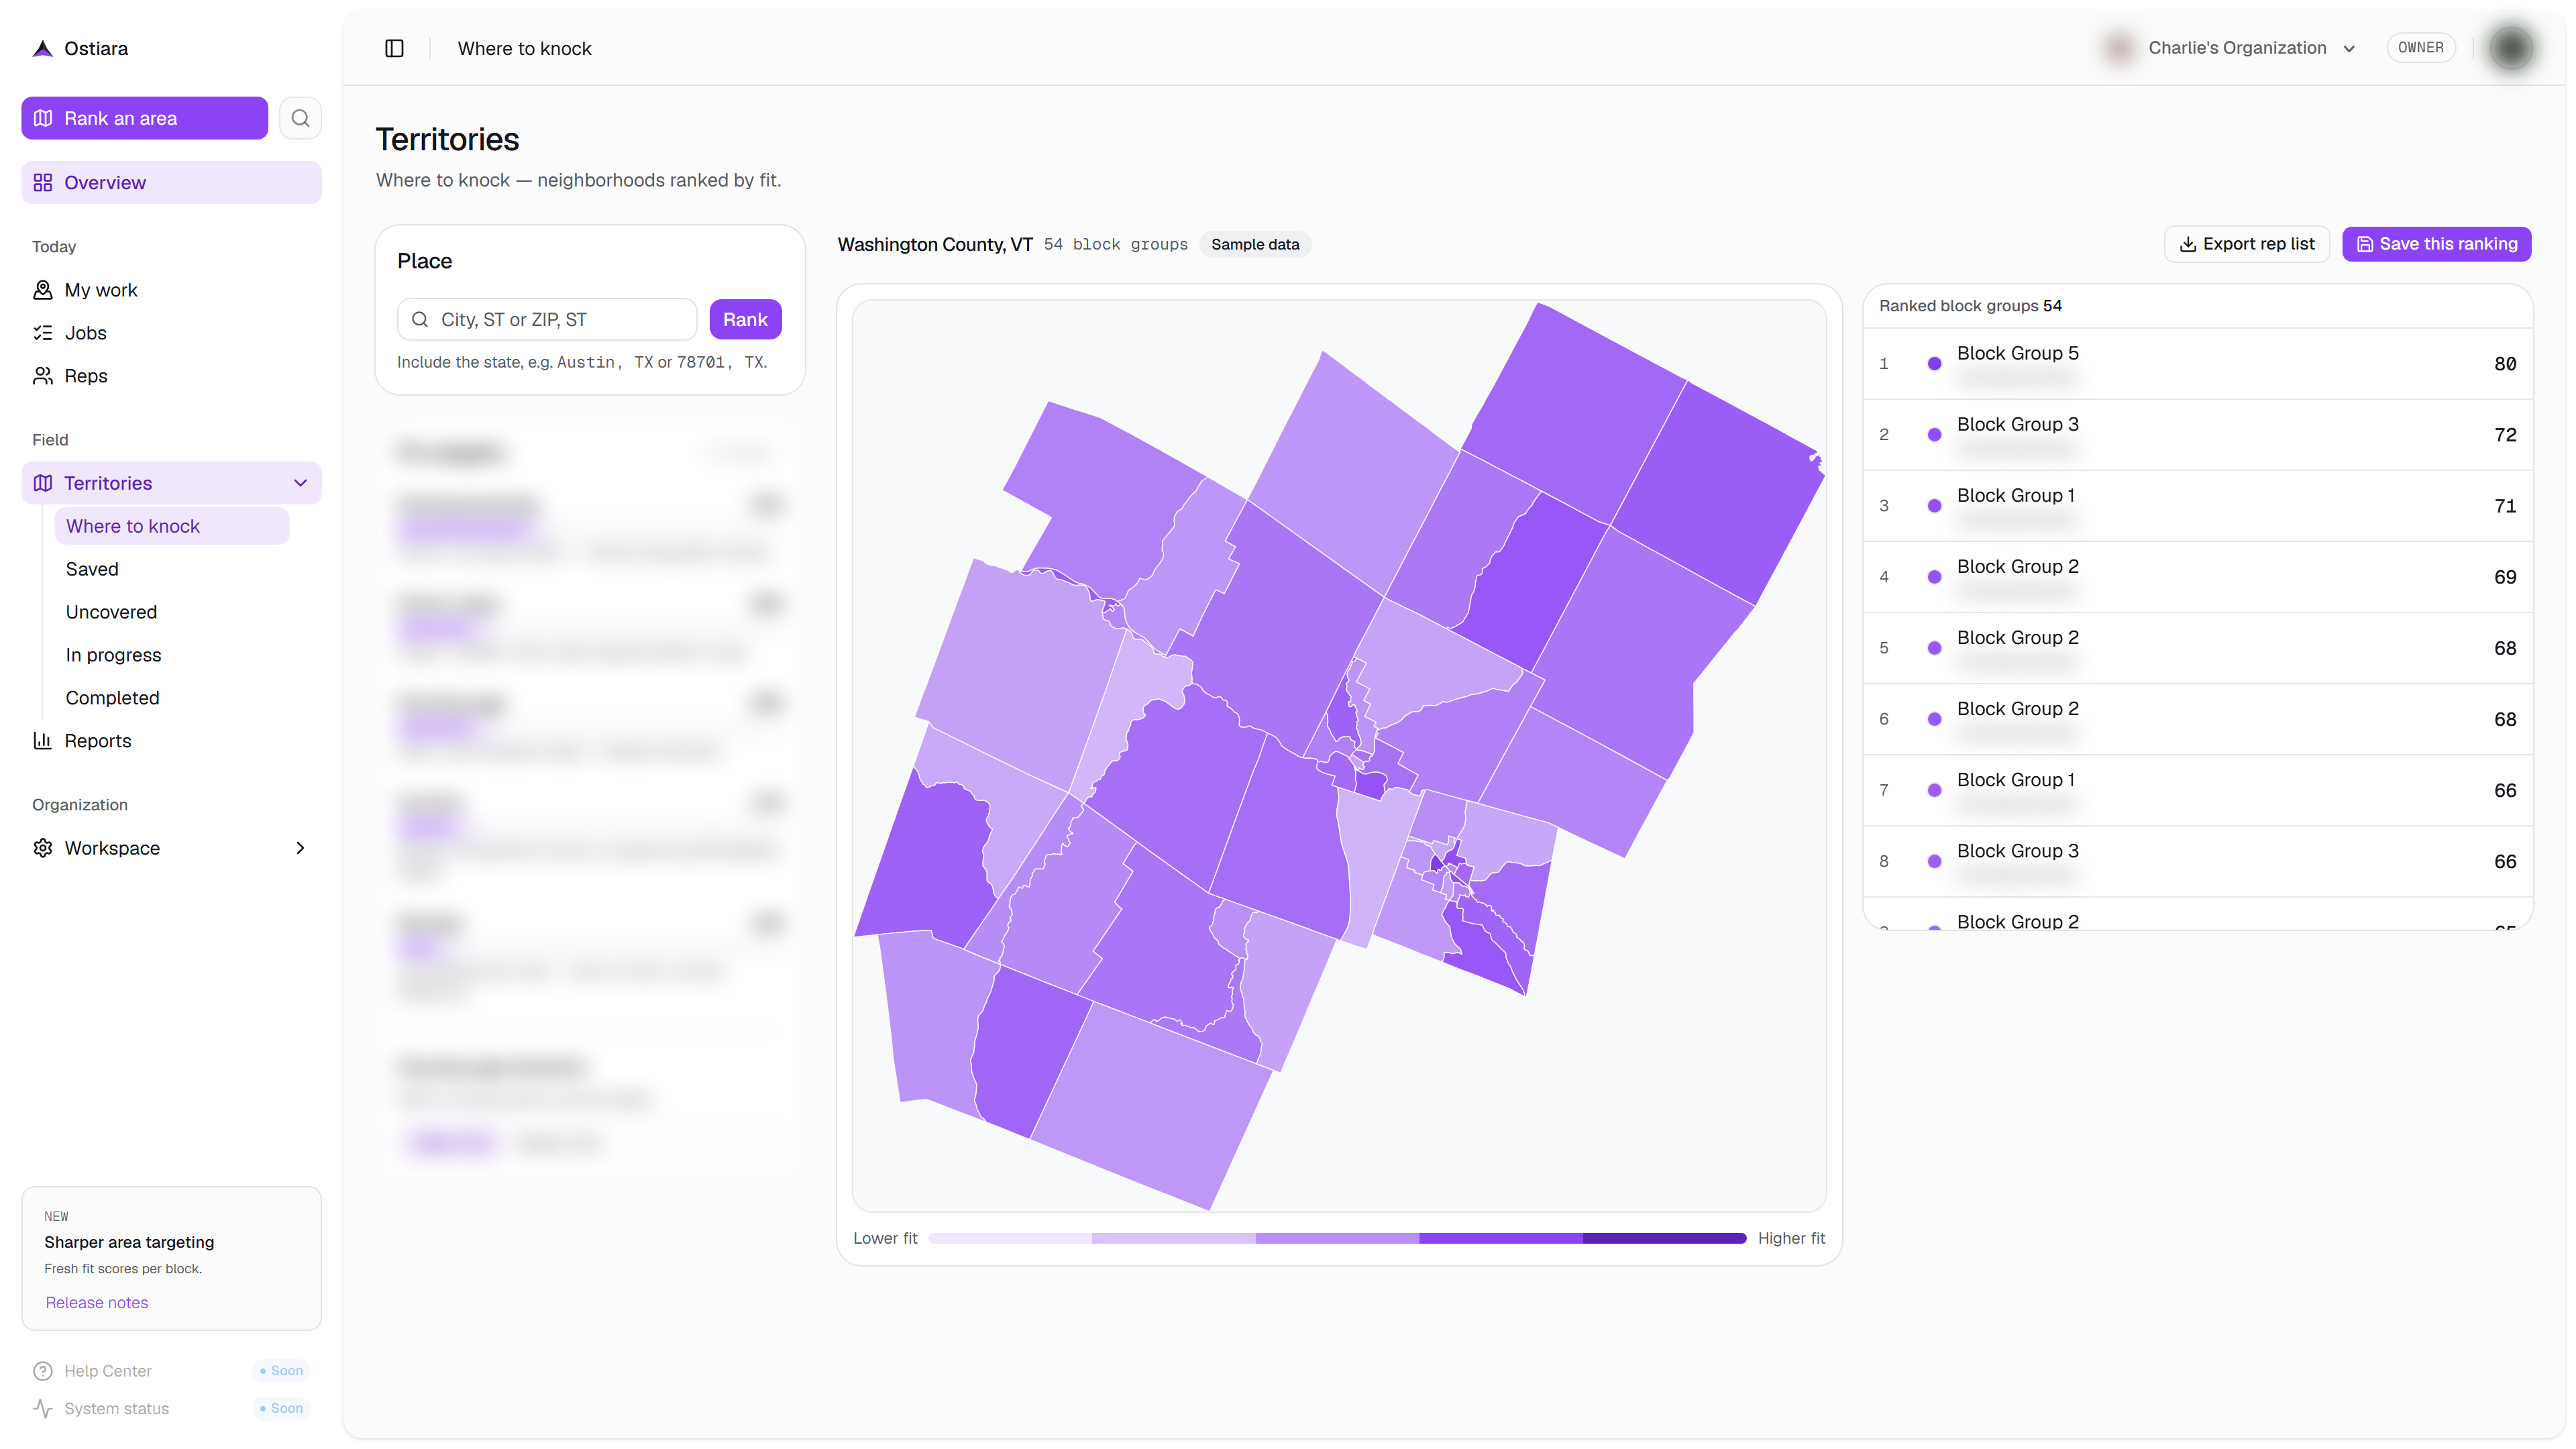Viewport: 2576px width, 1449px height.
Task: Open Reports in sidebar
Action: [171, 741]
